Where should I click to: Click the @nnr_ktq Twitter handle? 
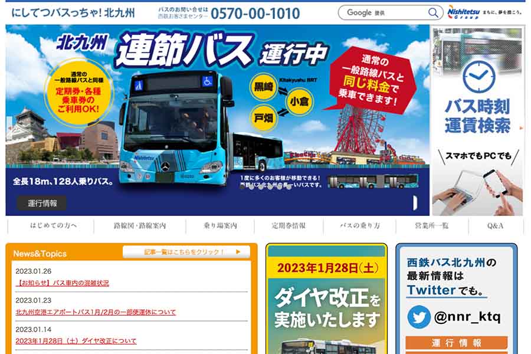467,317
